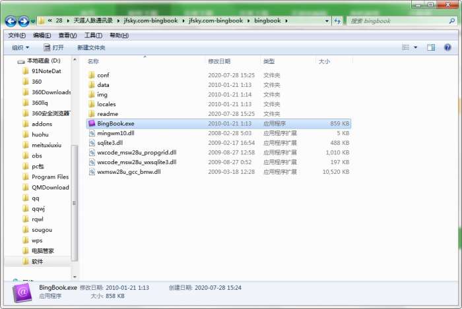
Task: Click the 2009-02-17 16:54 date of sqlite3.dll
Action: pos(231,143)
